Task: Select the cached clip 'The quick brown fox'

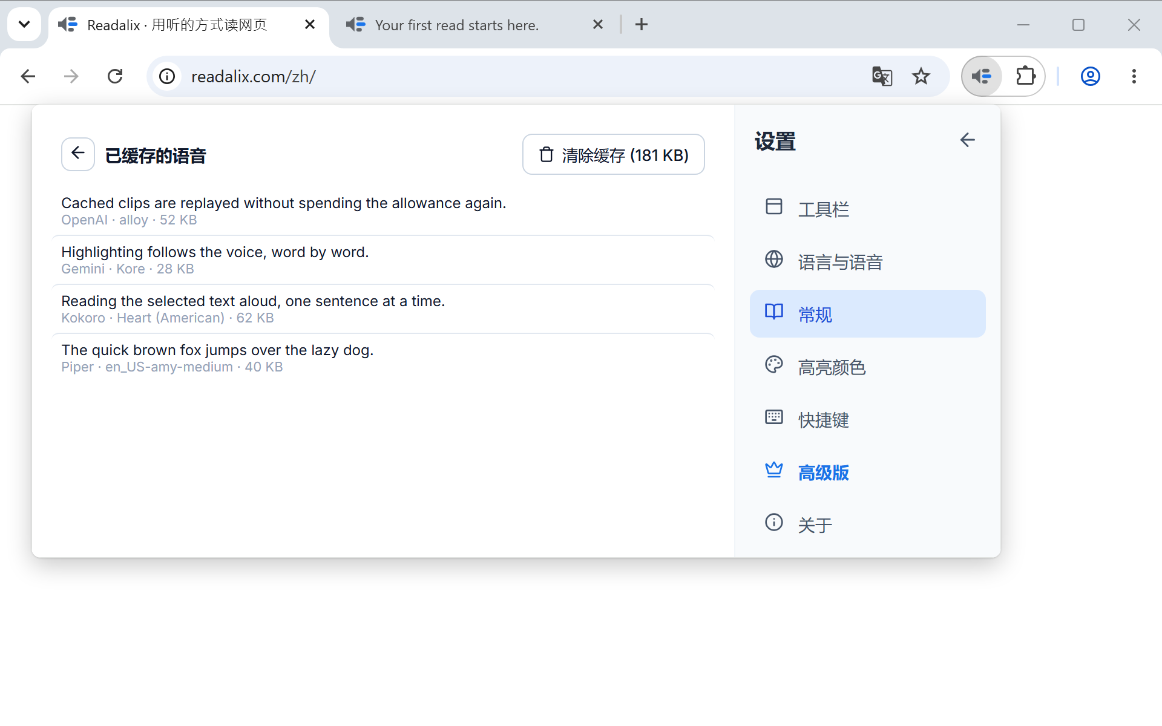Action: pos(383,358)
